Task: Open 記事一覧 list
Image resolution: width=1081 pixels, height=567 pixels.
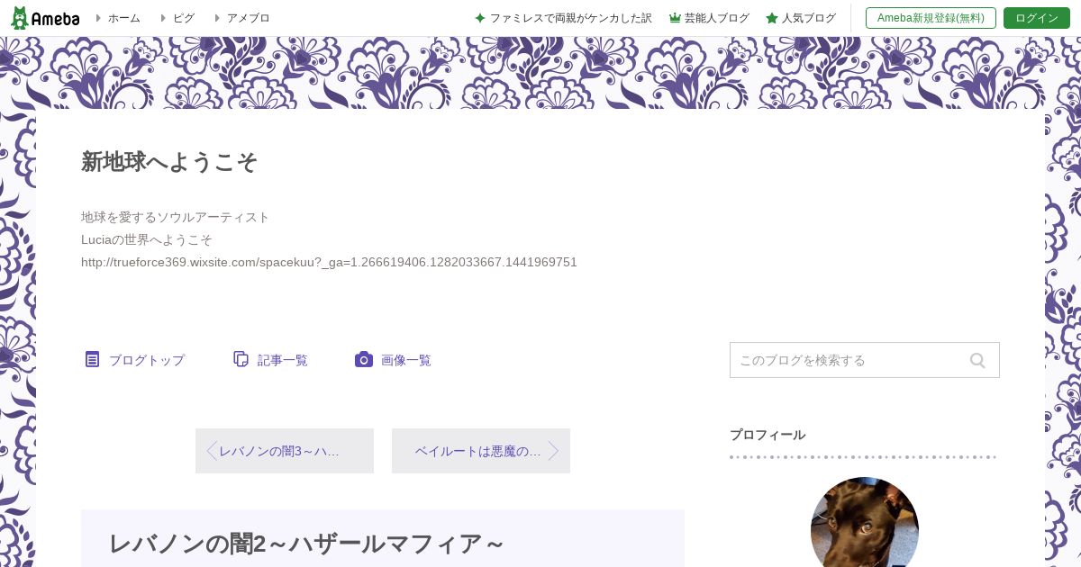Action: click(283, 360)
